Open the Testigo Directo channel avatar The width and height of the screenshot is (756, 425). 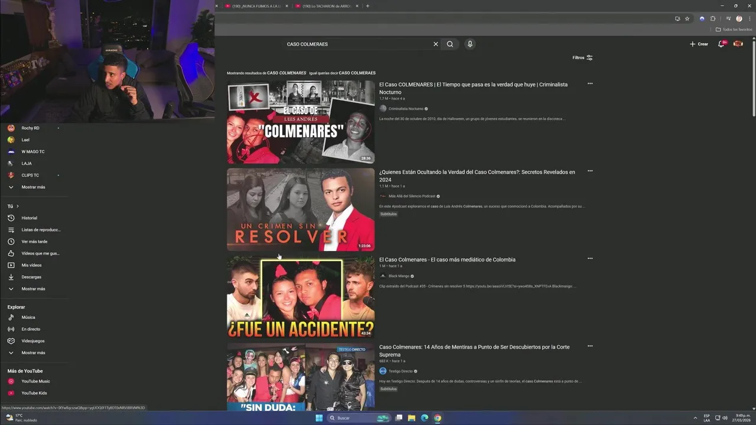(383, 371)
